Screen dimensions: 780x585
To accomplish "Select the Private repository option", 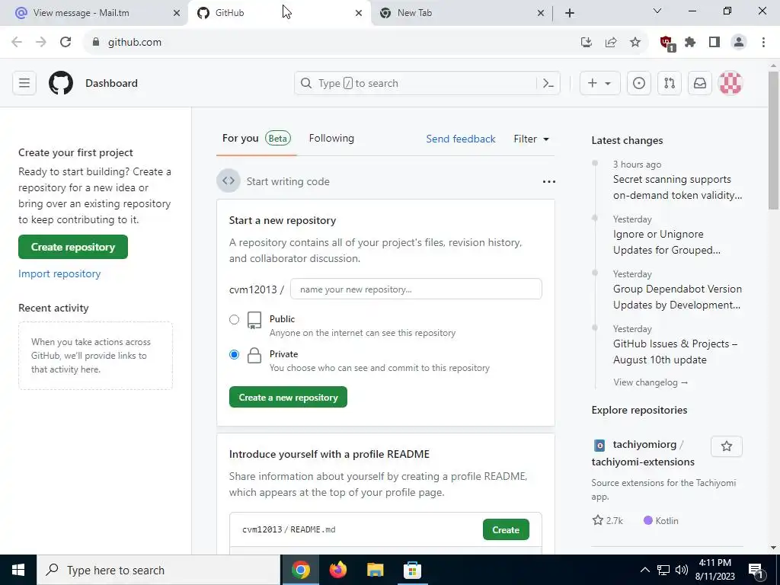I will tap(234, 355).
